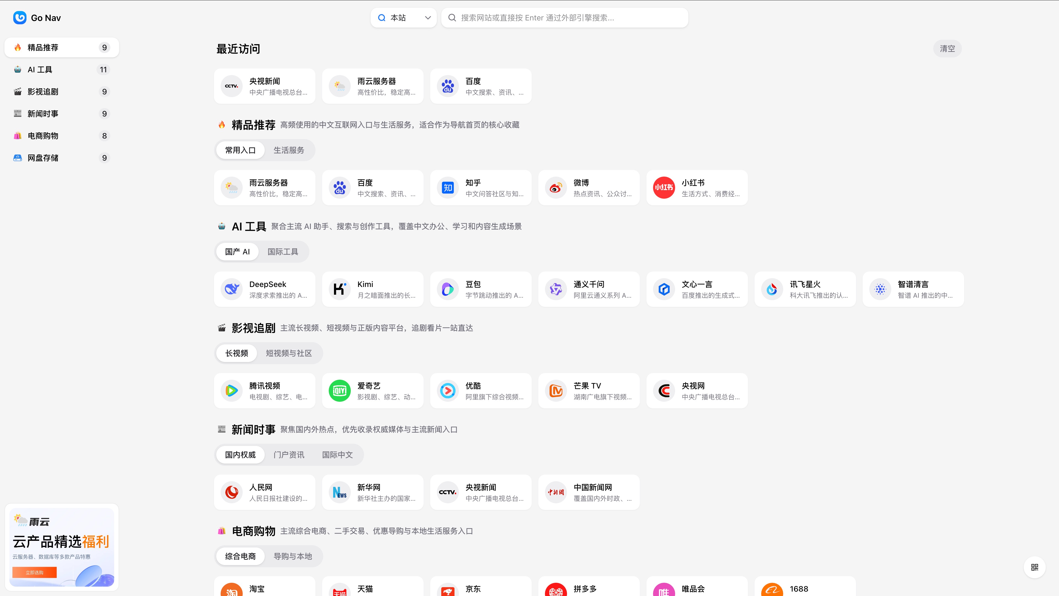The image size is (1059, 596).
Task: Click the 豆包 app icon
Action: [x=448, y=289]
